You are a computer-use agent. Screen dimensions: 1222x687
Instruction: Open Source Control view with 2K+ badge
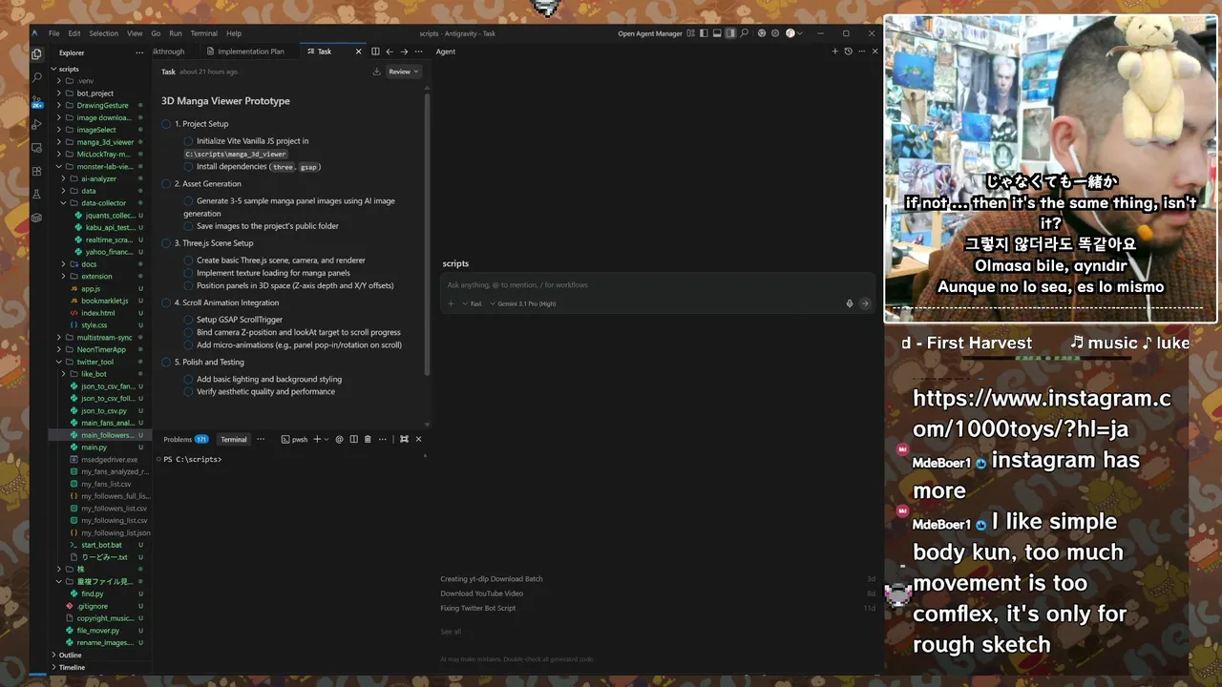(36, 101)
